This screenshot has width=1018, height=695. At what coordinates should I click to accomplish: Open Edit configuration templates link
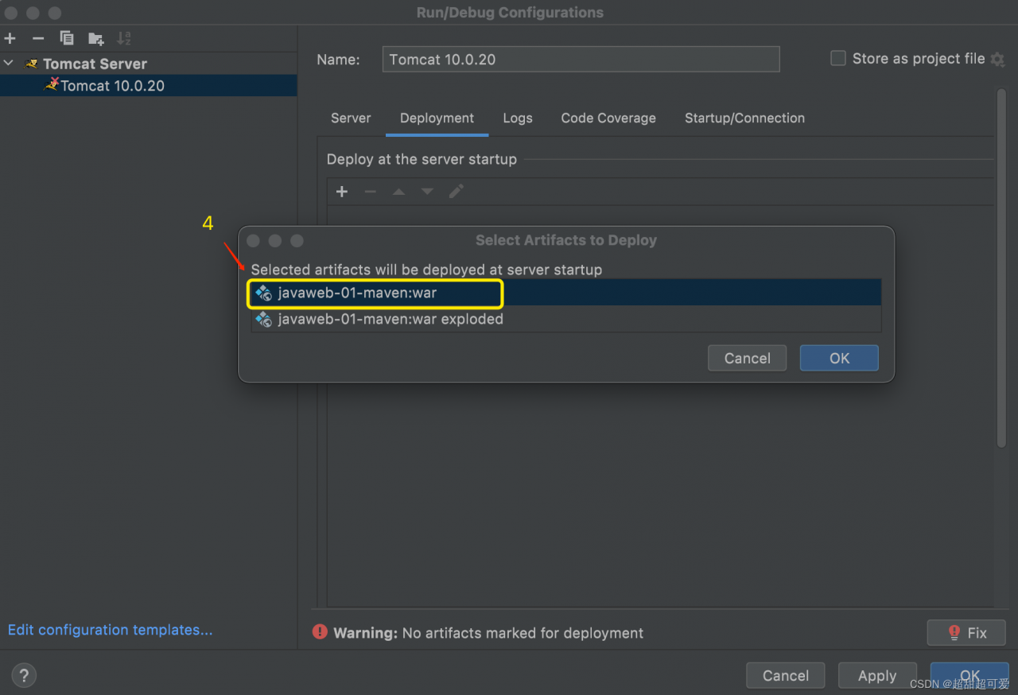click(x=111, y=630)
